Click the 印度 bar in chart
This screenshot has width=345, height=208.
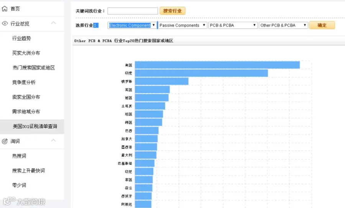click(201, 73)
